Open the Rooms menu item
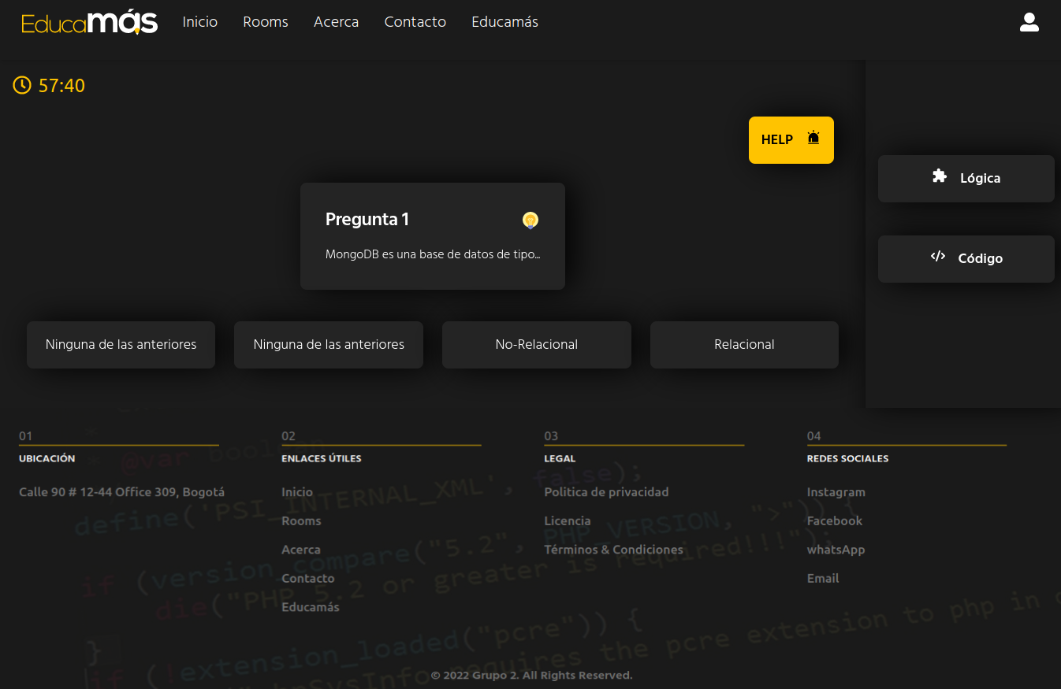 265,22
